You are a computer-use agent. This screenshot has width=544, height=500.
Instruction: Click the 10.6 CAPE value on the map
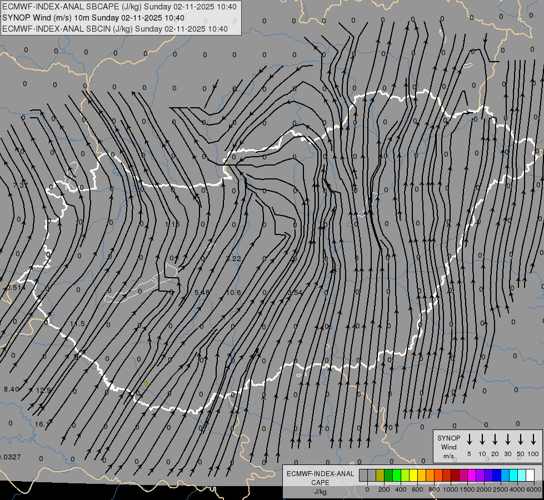point(233,293)
